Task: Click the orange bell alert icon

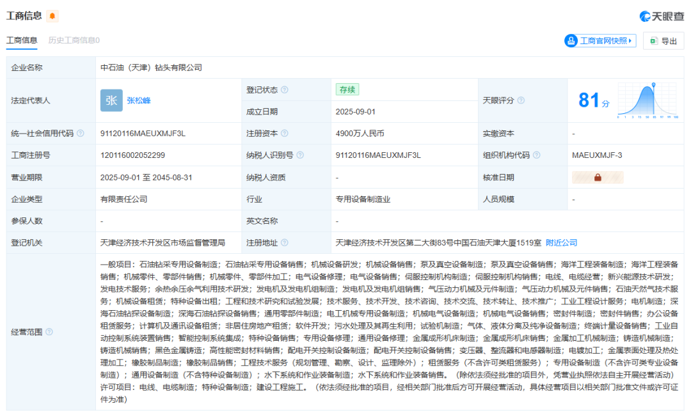Action: [x=52, y=16]
